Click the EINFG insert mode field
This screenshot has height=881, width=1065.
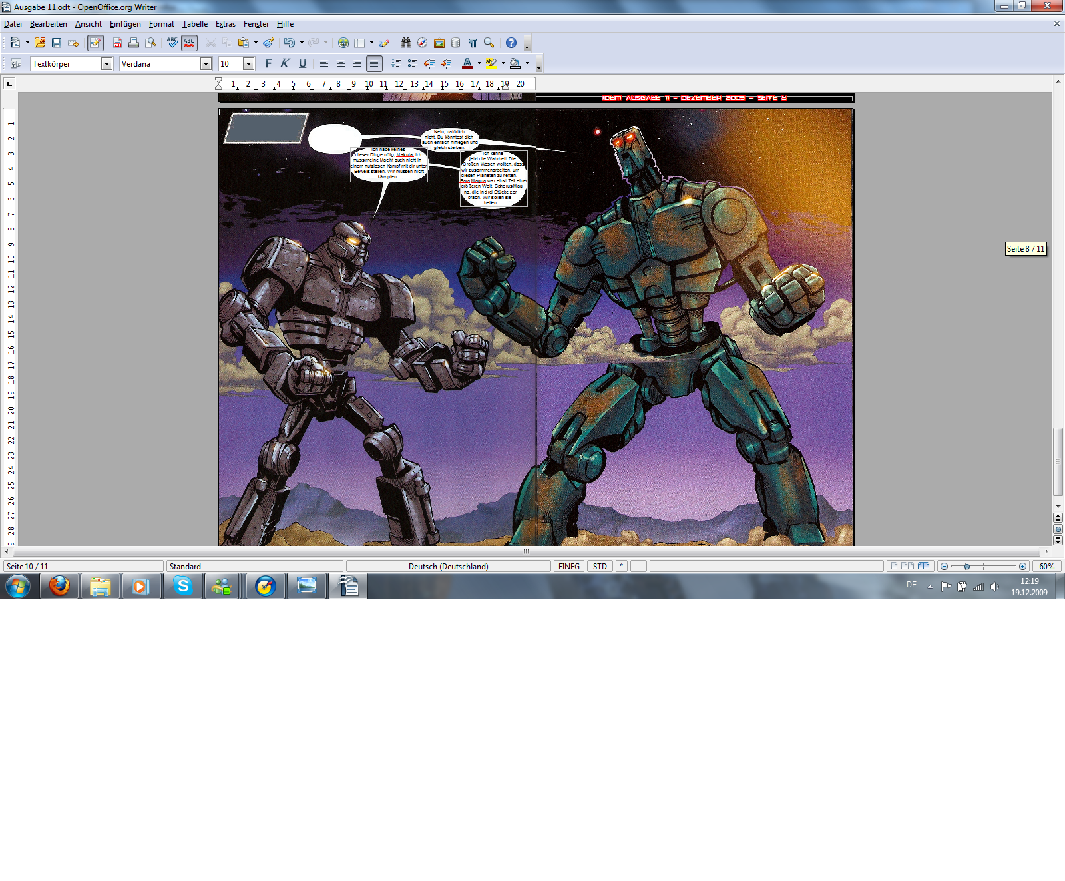pos(569,567)
